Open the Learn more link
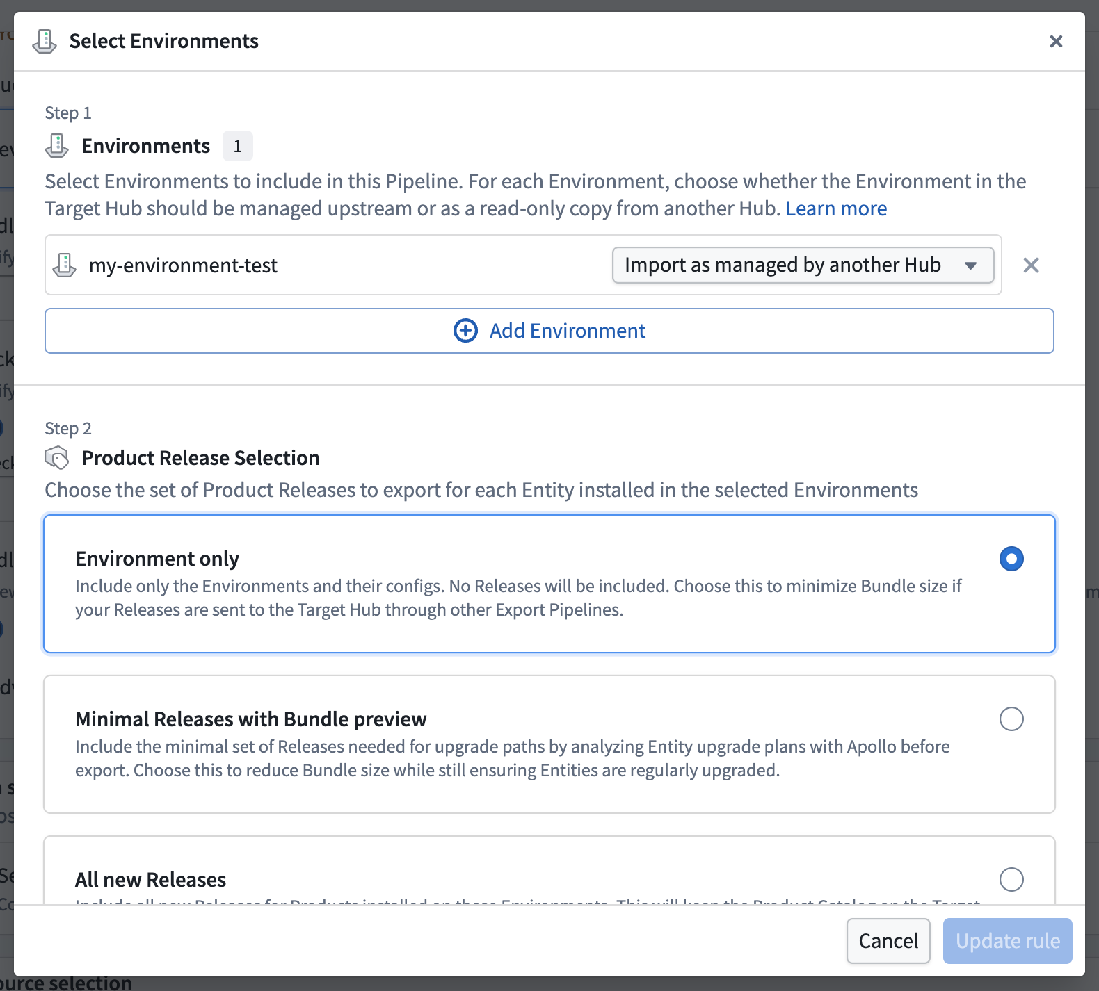1099x991 pixels. 836,208
